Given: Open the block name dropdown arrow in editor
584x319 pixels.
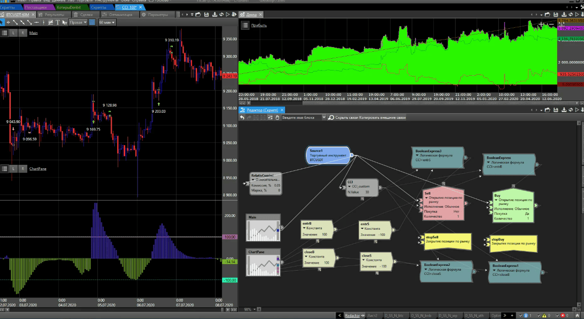Looking at the screenshot, I should pyautogui.click(x=324, y=117).
